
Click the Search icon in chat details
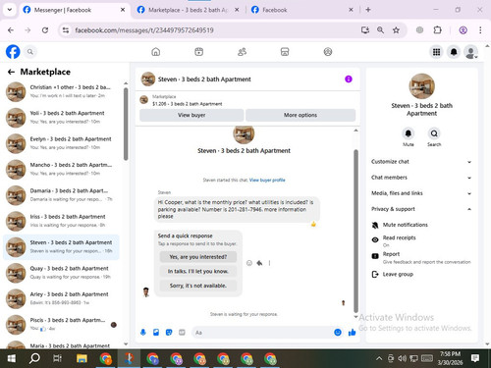click(434, 133)
